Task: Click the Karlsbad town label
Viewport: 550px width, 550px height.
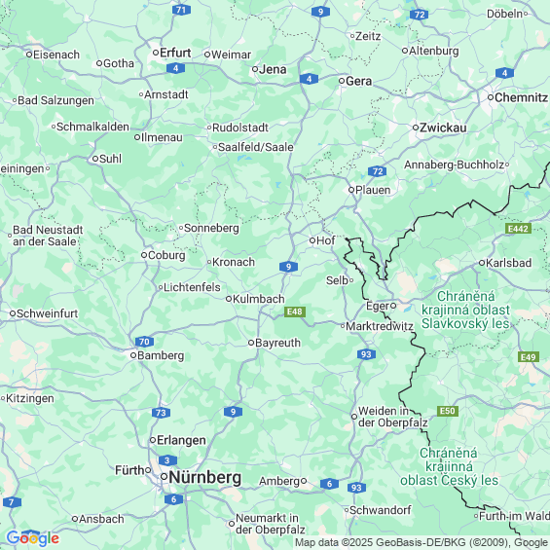Action: [508, 263]
